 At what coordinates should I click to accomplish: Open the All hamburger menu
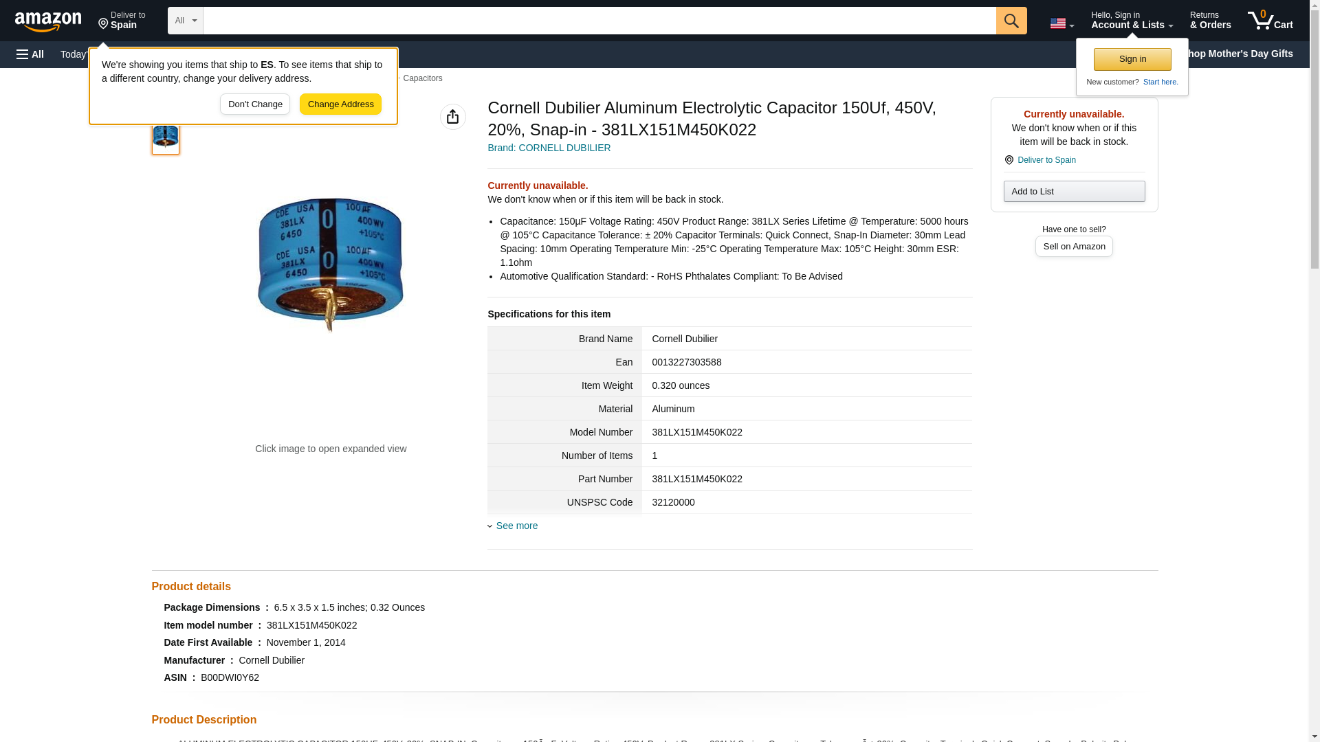30,54
